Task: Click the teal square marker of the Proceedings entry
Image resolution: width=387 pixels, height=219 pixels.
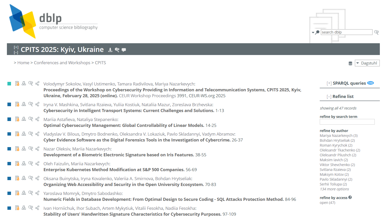Action: [x=9, y=84]
